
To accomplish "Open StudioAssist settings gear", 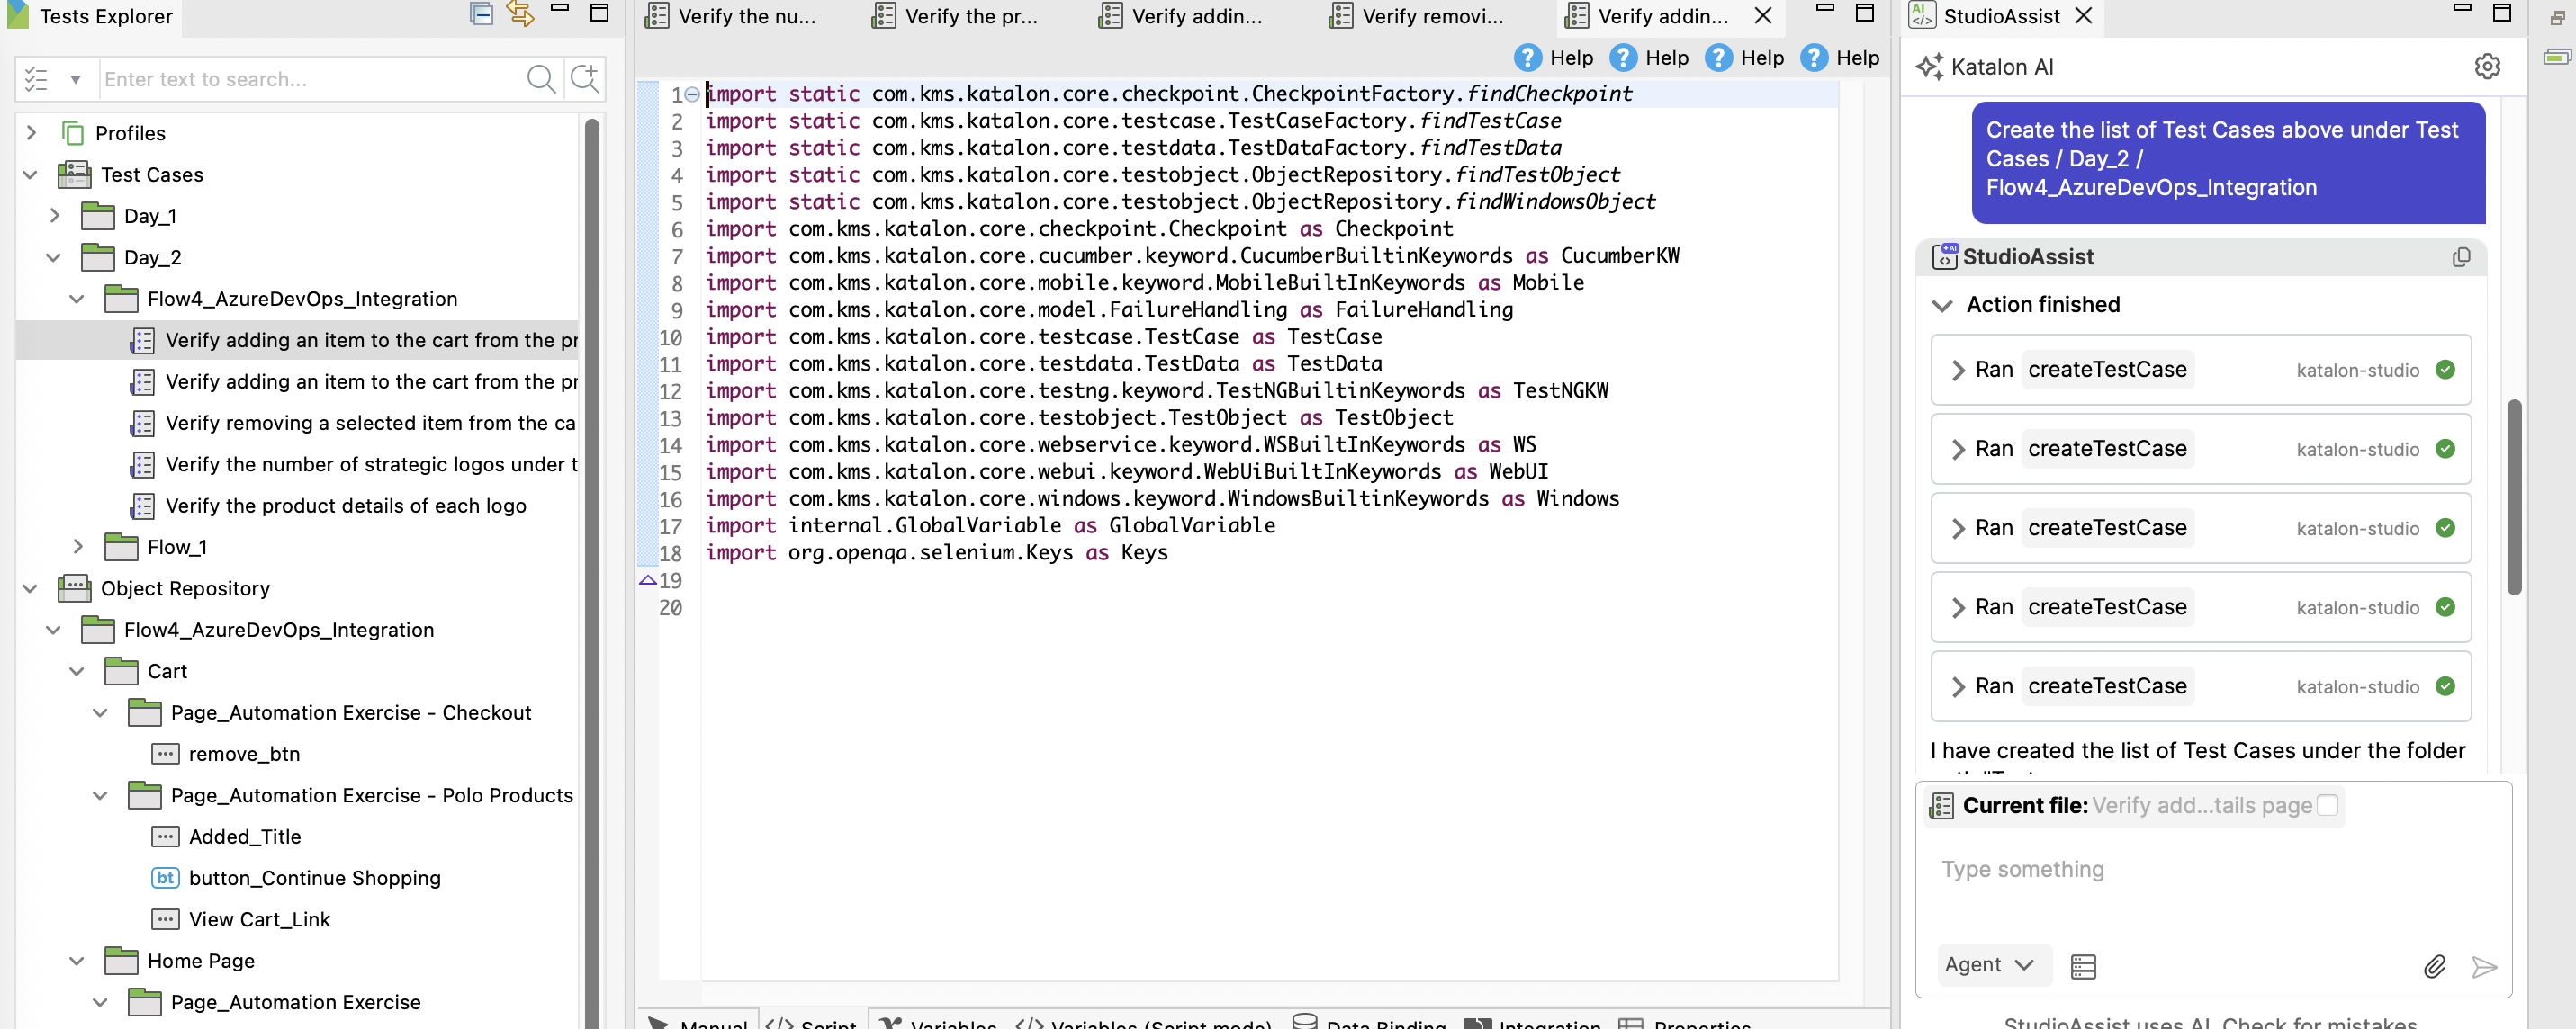I will tap(2488, 66).
